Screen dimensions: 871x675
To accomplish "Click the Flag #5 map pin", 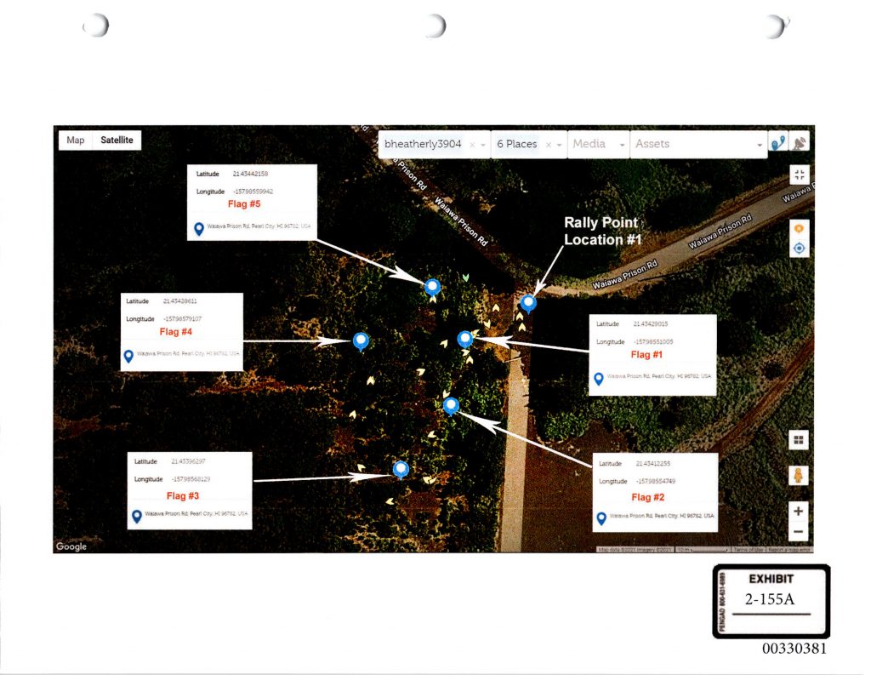I will (432, 286).
